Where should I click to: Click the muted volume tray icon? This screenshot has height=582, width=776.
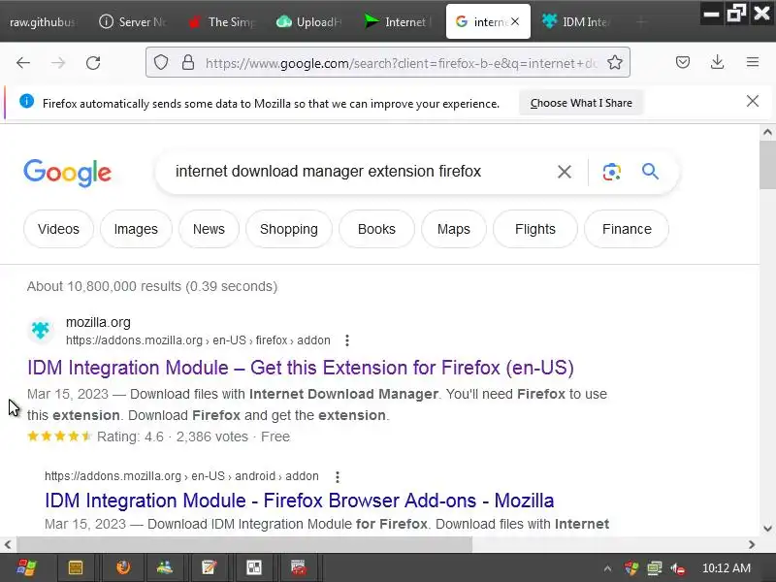point(678,568)
